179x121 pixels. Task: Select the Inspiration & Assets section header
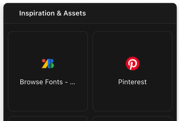click(52, 13)
